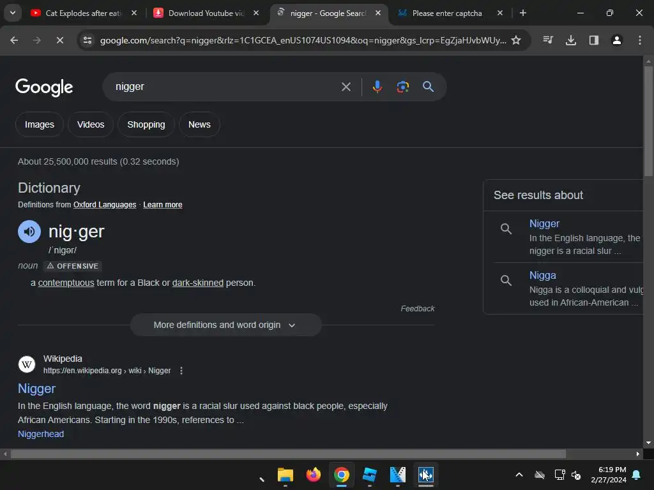Go back to the previous page
The width and height of the screenshot is (654, 490).
click(x=14, y=40)
